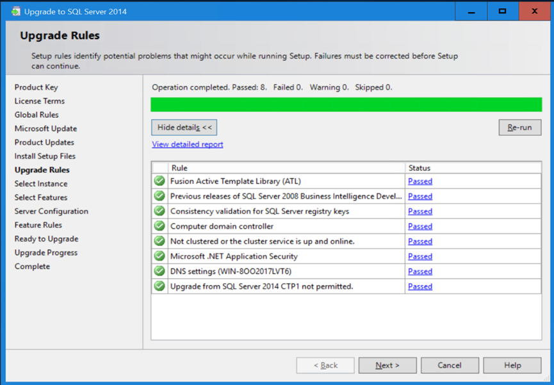
Task: Maximize the Upgrade to SQL Server window
Action: (502, 12)
